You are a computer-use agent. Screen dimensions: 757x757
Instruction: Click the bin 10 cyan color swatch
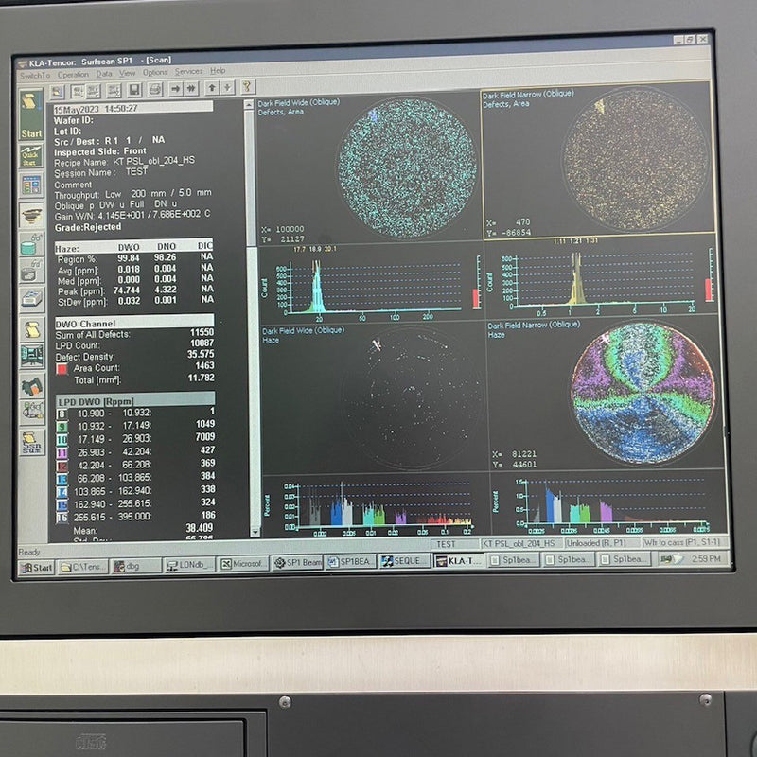click(62, 440)
